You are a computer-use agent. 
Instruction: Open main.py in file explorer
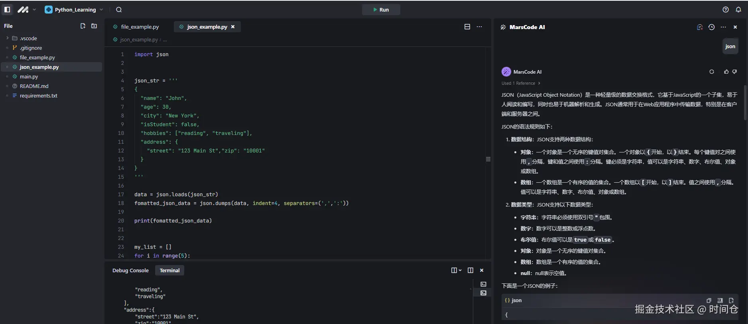[x=29, y=76]
